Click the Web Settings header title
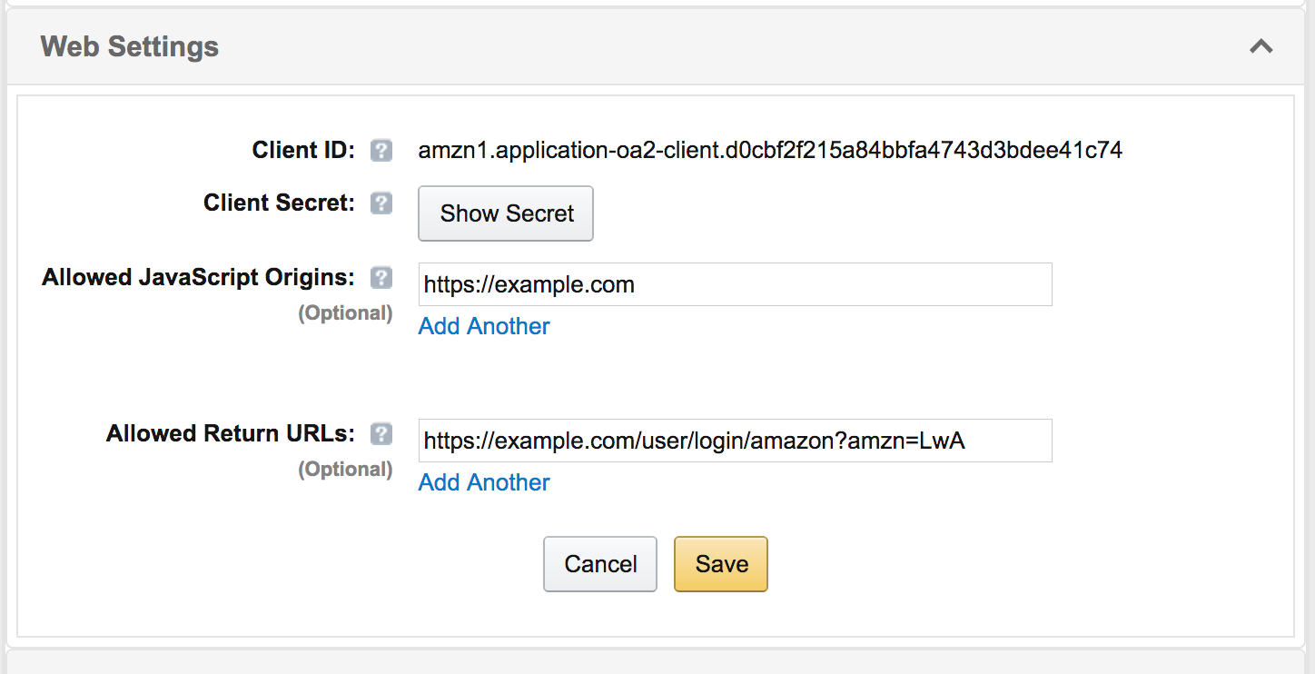Image resolution: width=1315 pixels, height=674 pixels. [x=130, y=46]
